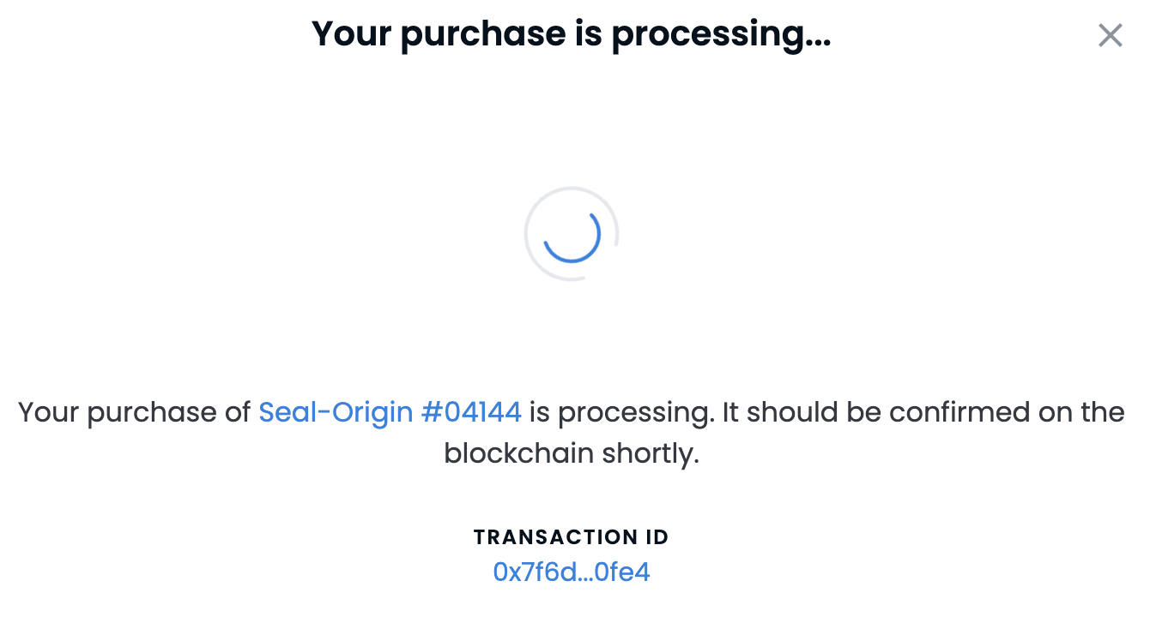Open the Seal-Origin #04144 item link
The width and height of the screenshot is (1150, 617).
tap(390, 412)
